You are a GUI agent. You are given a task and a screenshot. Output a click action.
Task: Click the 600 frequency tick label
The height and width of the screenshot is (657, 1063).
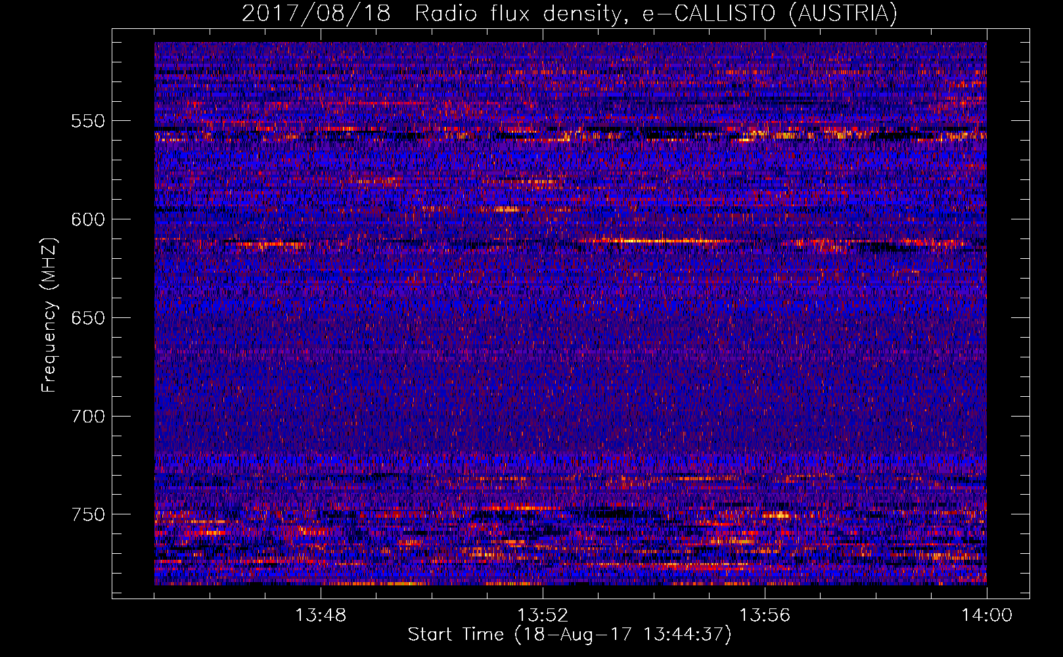coord(88,219)
